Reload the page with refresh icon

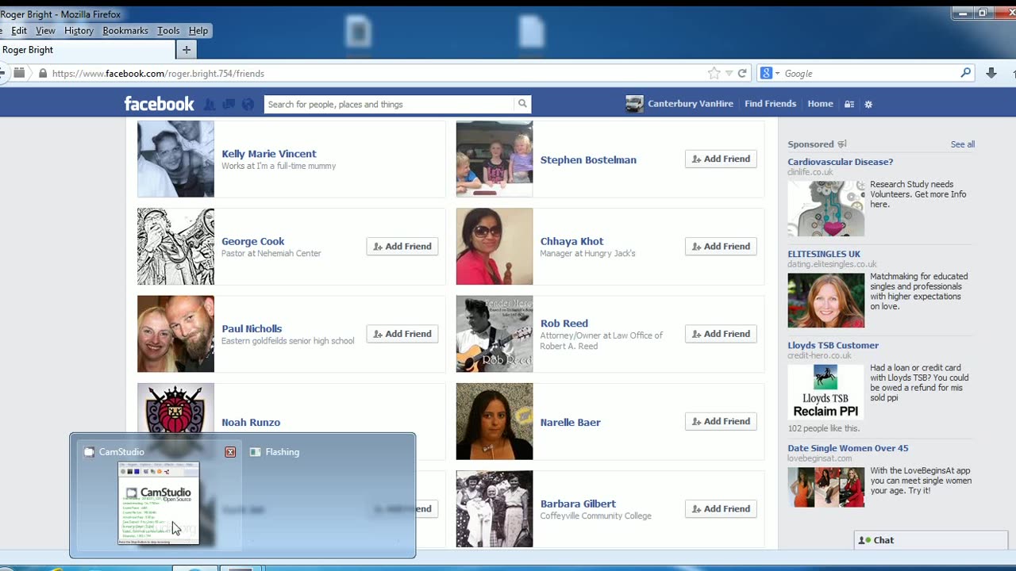click(742, 73)
